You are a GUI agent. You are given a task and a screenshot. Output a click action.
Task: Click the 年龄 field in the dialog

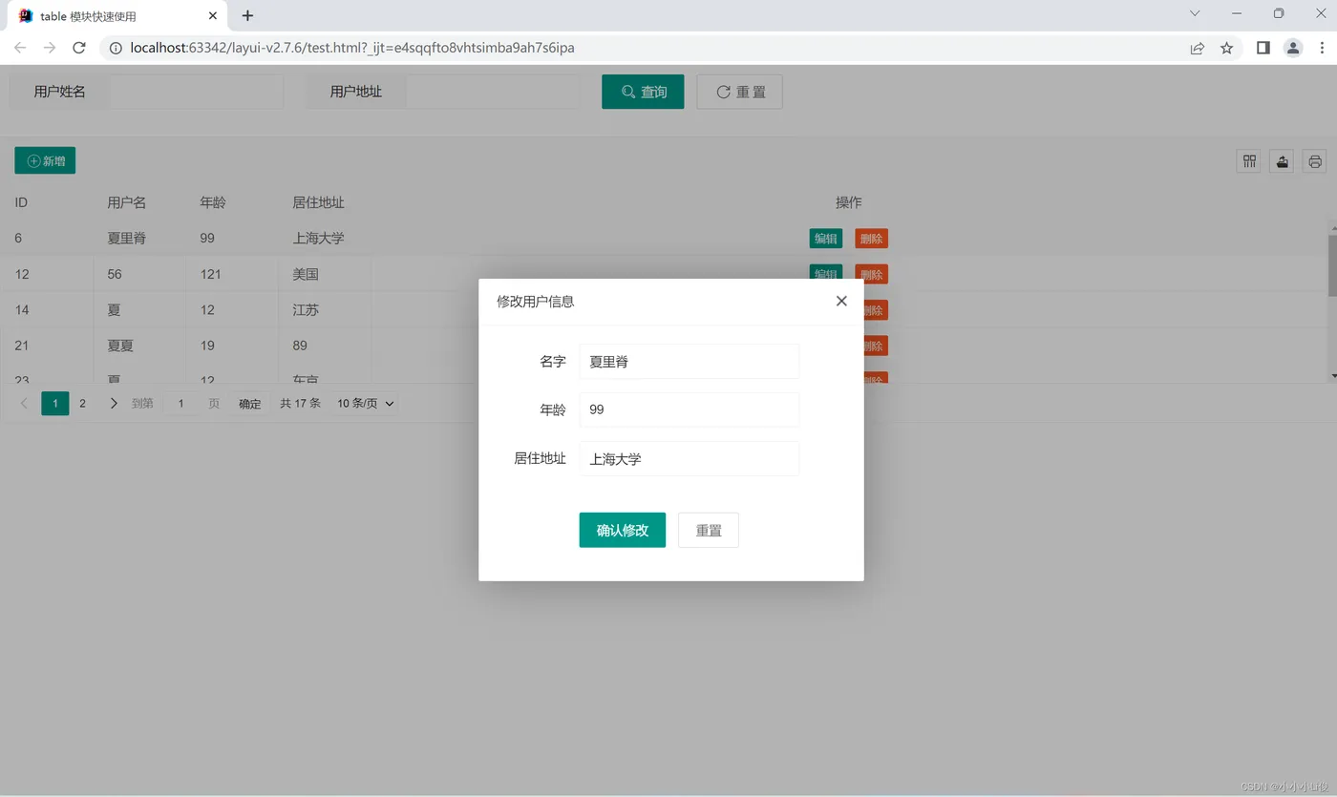[x=689, y=409]
